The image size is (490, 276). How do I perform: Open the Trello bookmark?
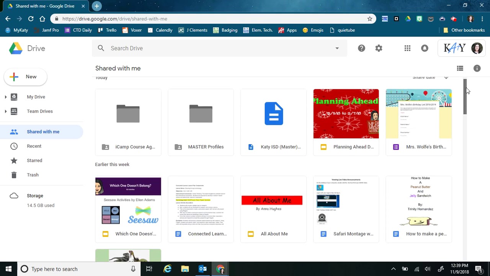107,30
